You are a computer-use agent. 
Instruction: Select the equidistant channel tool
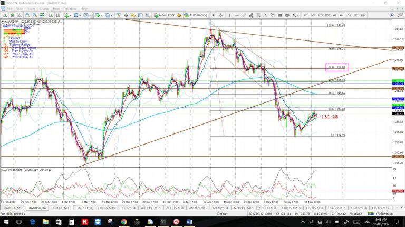coord(251,15)
